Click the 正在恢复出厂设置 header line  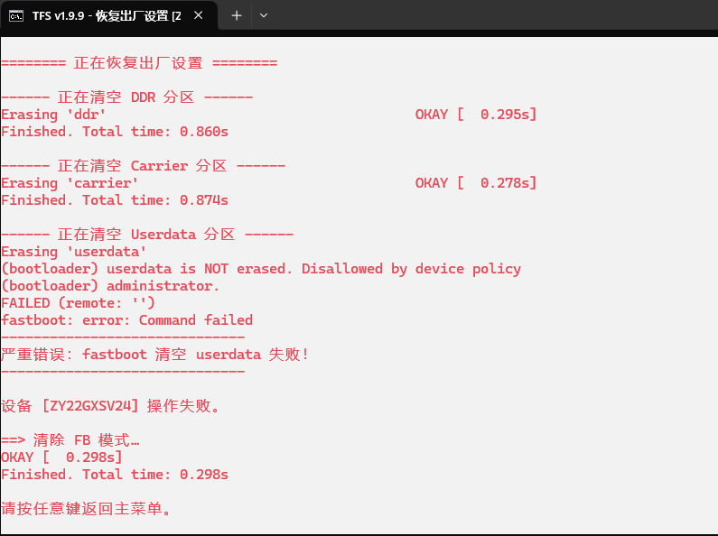pyautogui.click(x=139, y=62)
